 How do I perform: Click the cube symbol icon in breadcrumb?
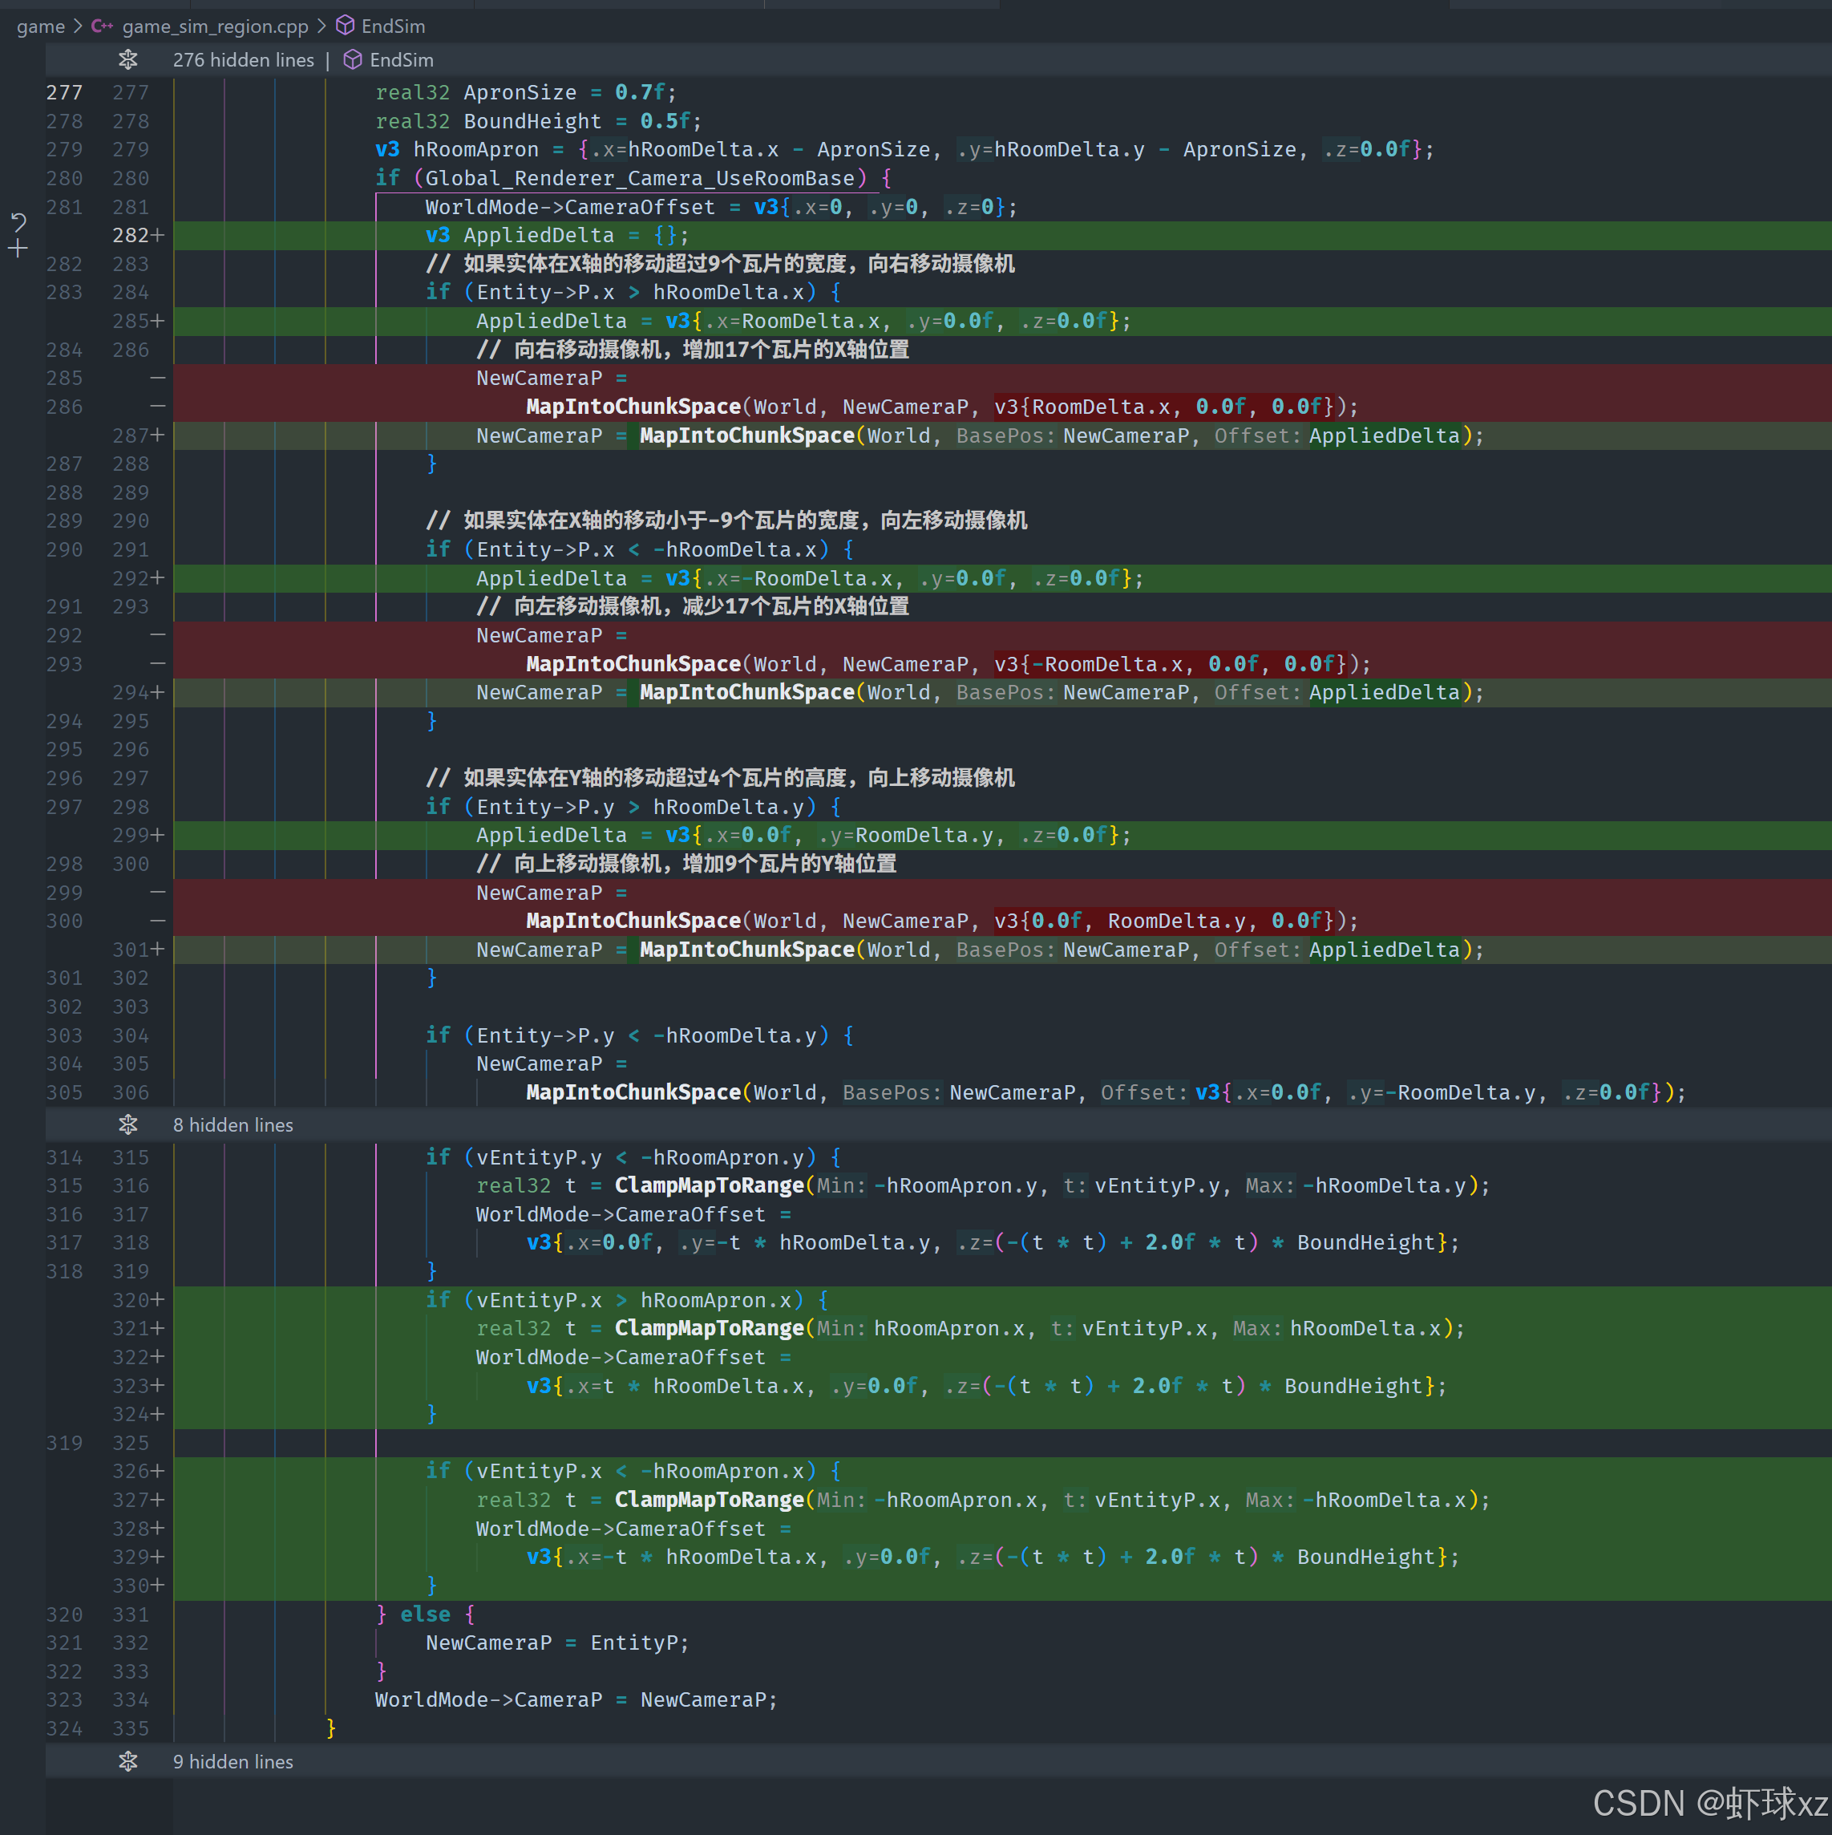coord(346,26)
